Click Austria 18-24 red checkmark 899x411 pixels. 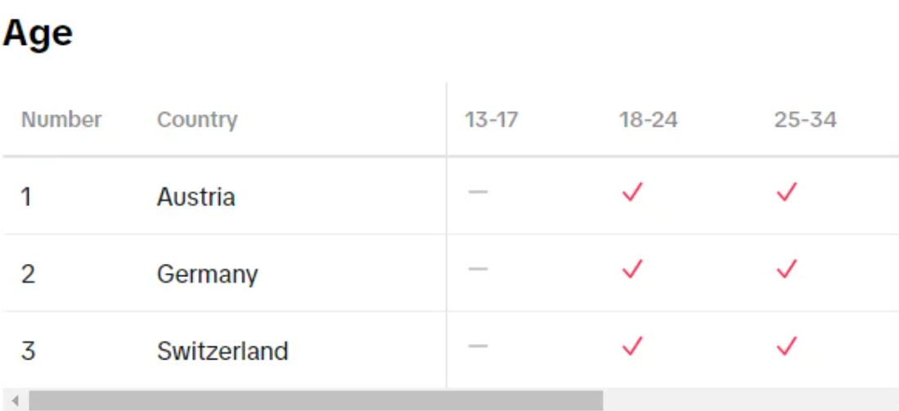[x=632, y=192]
